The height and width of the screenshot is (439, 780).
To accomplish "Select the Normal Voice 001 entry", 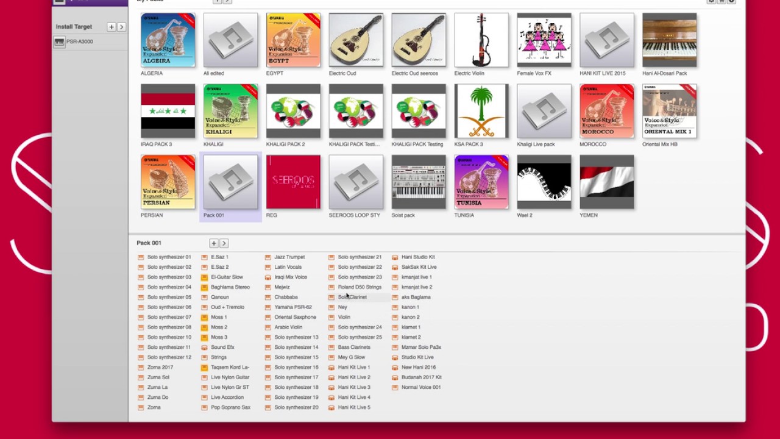I will 420,387.
